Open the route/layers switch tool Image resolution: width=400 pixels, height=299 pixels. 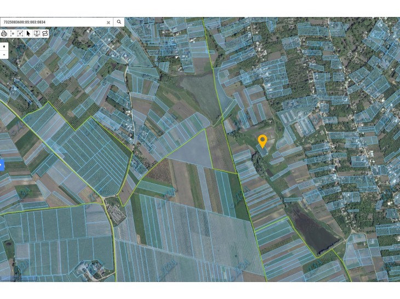(45, 33)
